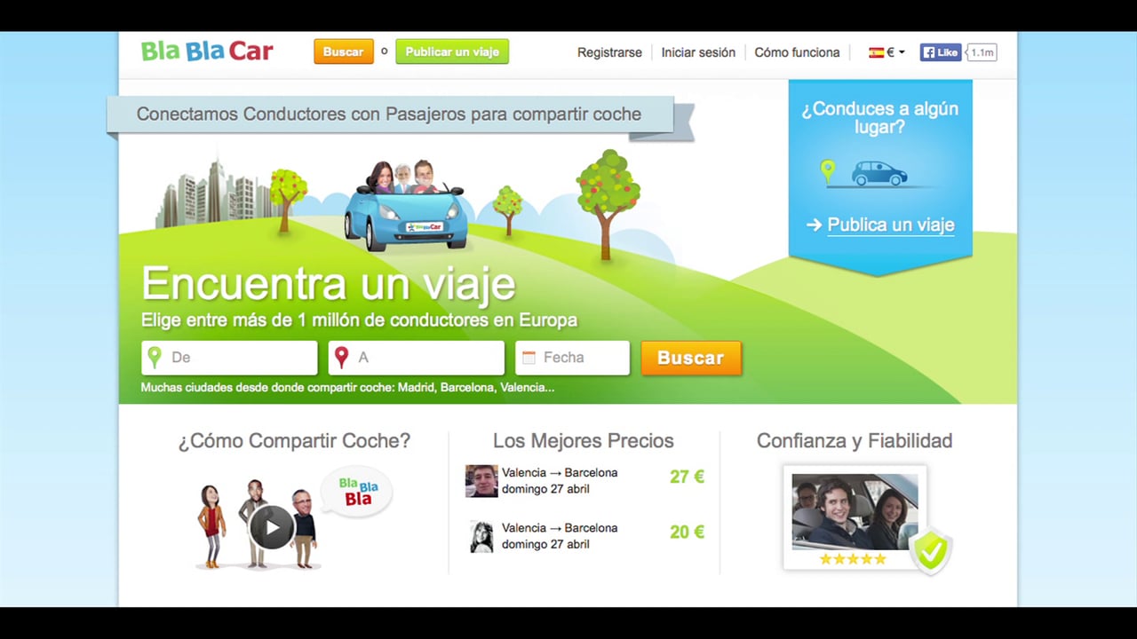Click the ¿Cómo Compartir Coche? heading
This screenshot has height=639, width=1137.
click(294, 441)
